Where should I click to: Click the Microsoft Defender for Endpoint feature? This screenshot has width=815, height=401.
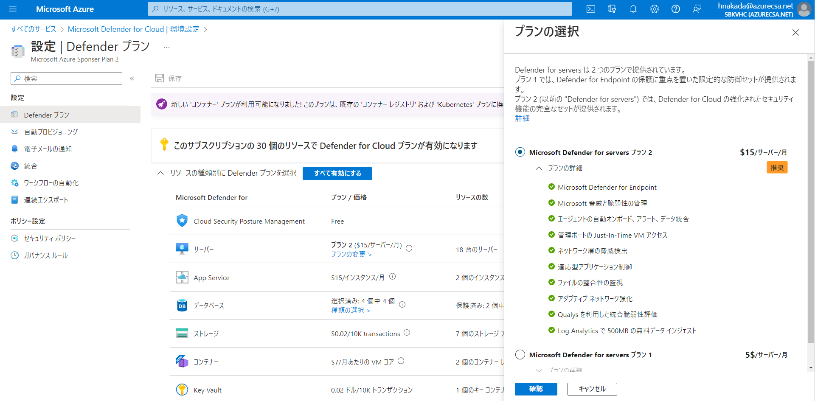point(607,187)
